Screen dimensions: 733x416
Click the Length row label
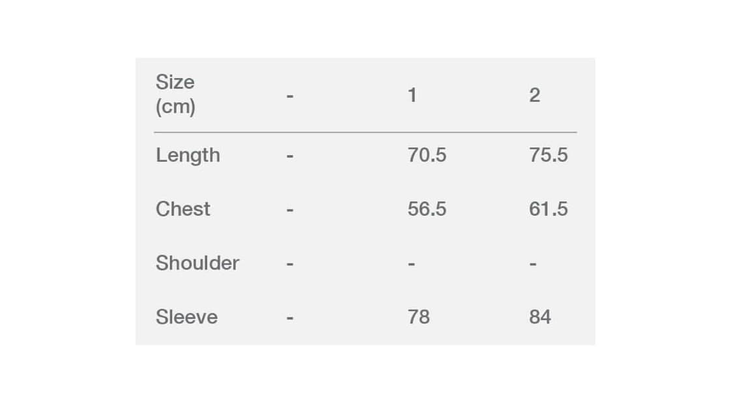(x=188, y=155)
